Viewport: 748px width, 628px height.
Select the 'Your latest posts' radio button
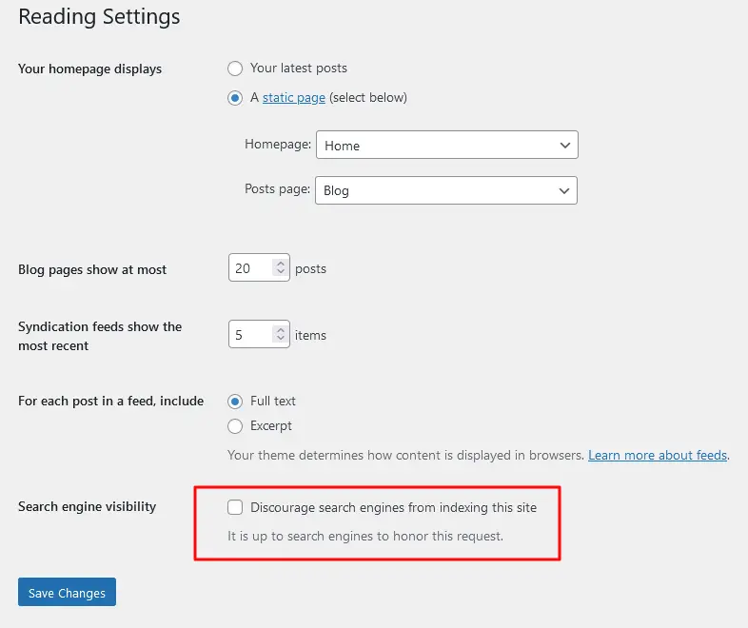point(235,69)
